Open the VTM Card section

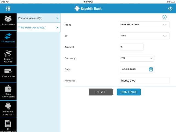click(8, 74)
